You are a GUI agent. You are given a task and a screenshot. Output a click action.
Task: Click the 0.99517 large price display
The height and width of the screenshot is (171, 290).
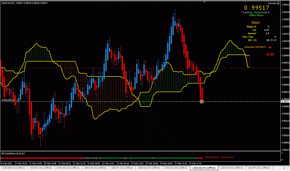(x=257, y=8)
